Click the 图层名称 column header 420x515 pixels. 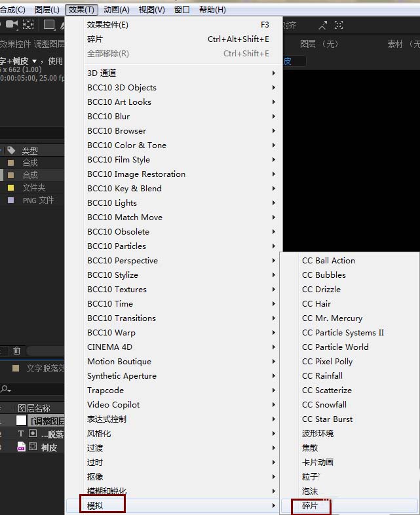click(34, 408)
